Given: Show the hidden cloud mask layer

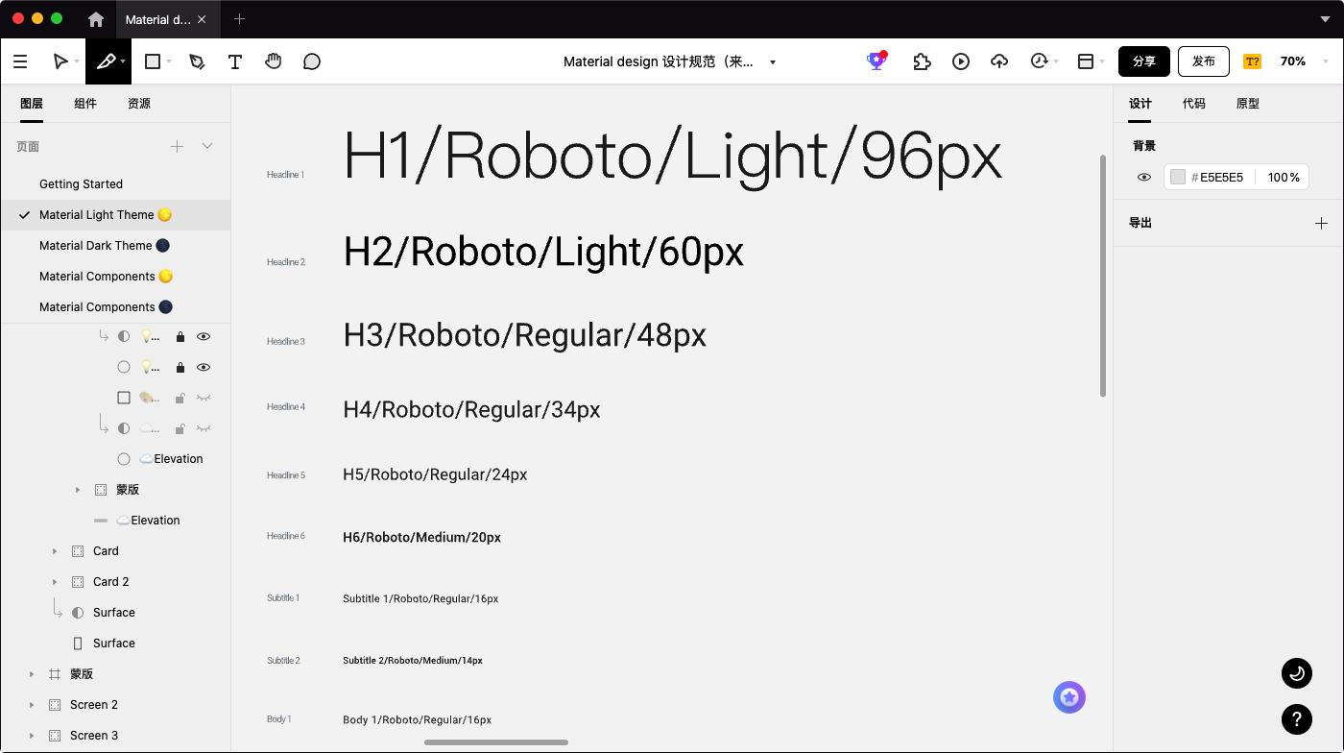Looking at the screenshot, I should pyautogui.click(x=204, y=428).
